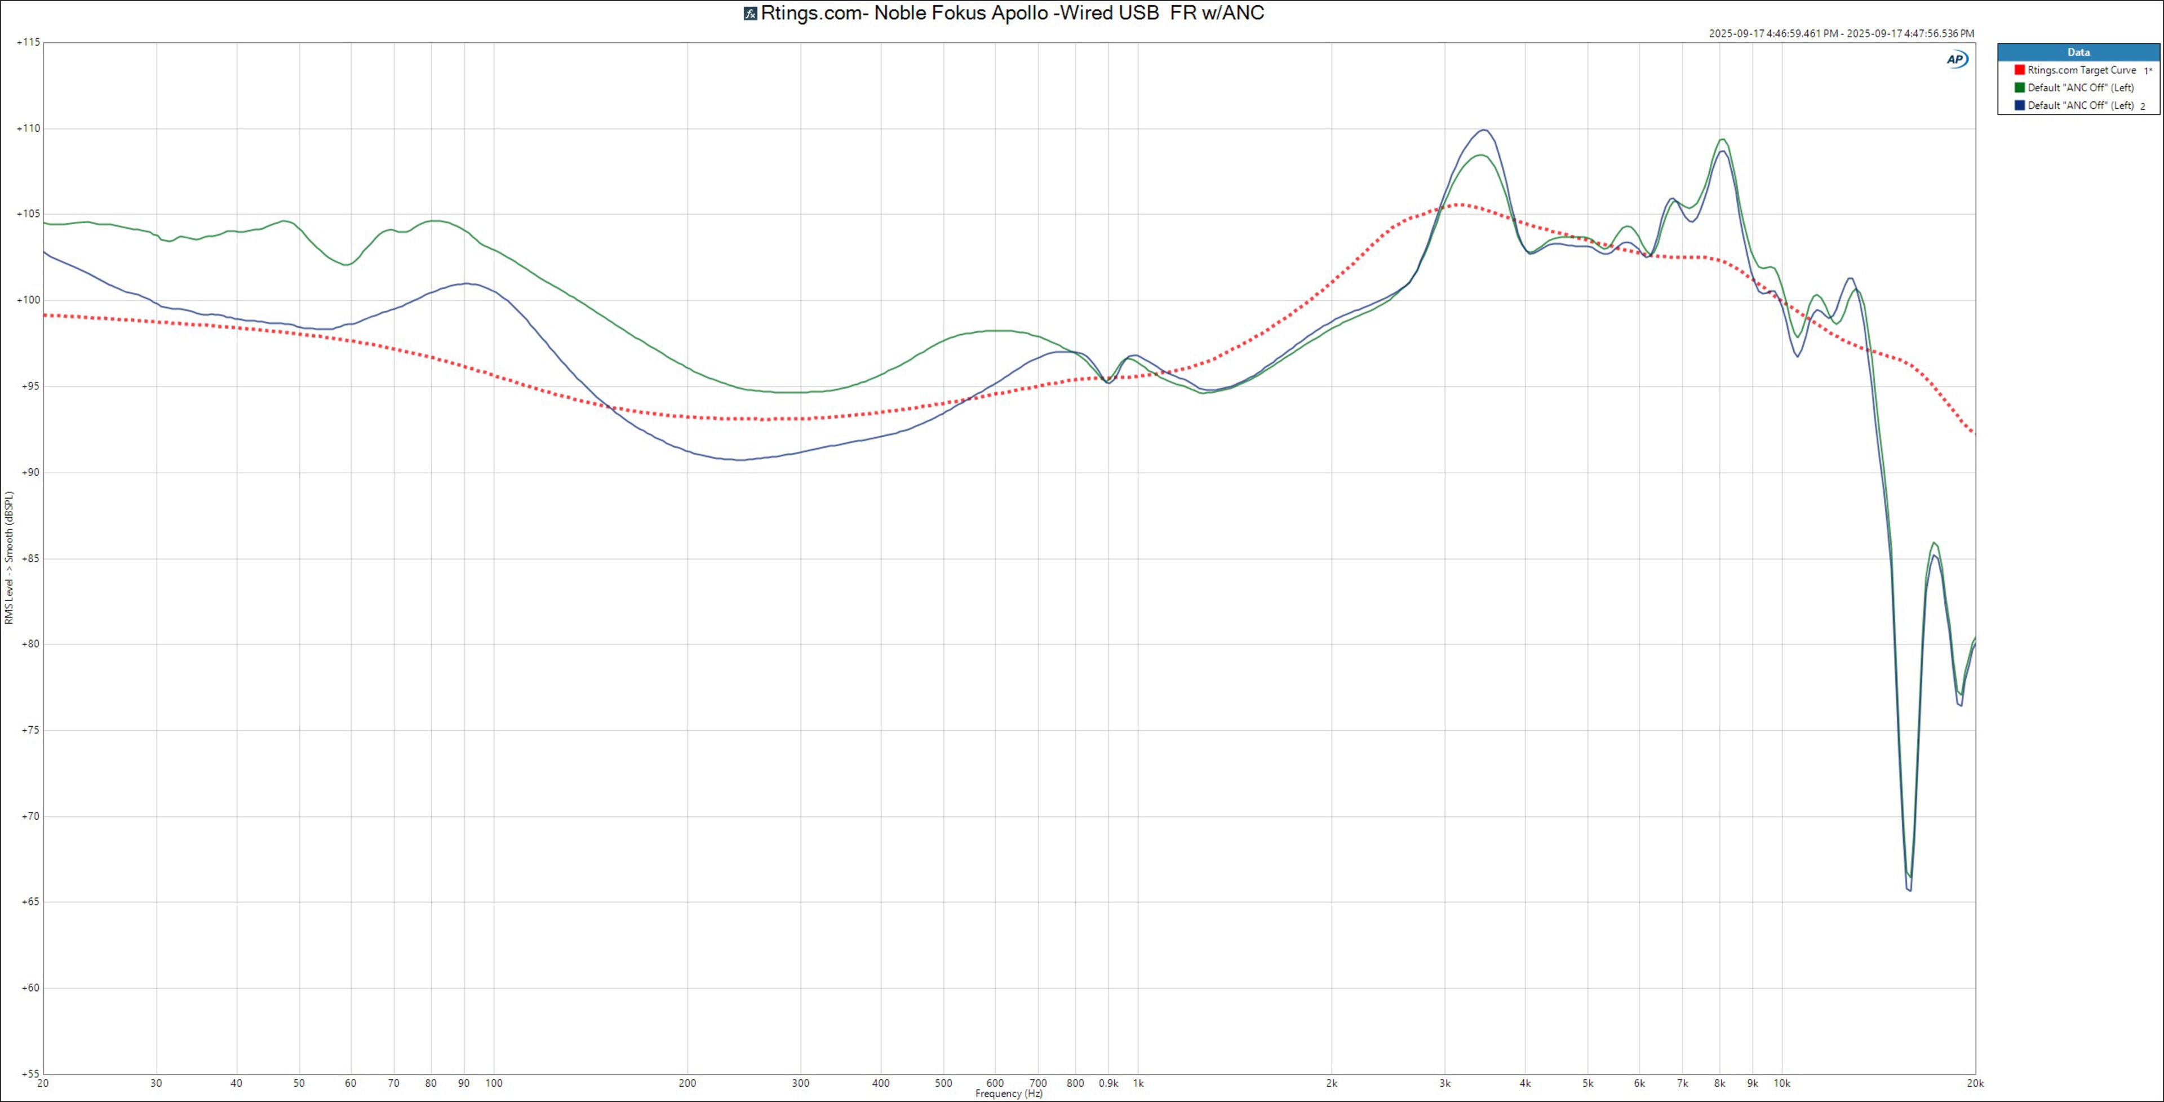
Task: Click the +115 tick on the vertical axis
Action: tap(28, 42)
